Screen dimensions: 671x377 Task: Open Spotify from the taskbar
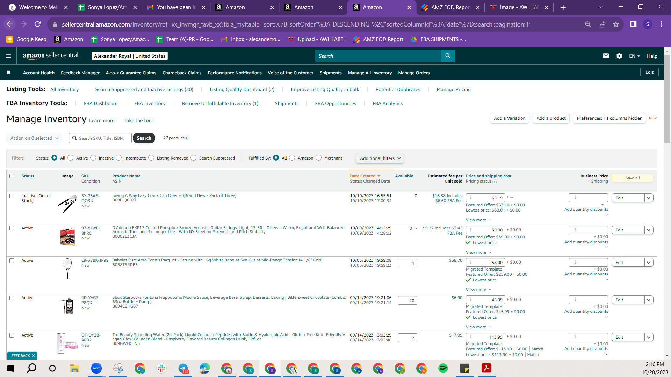(x=443, y=368)
